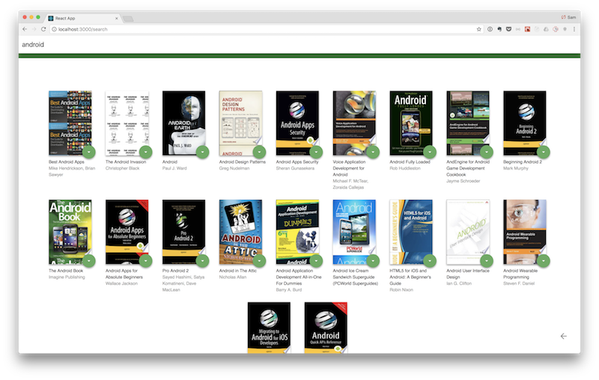Click the 'Best Android Apps' title text
Screen dimensions: 599x380
point(67,162)
